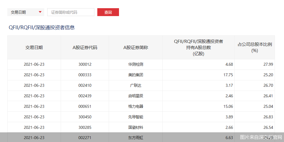
Task: Click percentage value 25.04
Action: coord(268,106)
